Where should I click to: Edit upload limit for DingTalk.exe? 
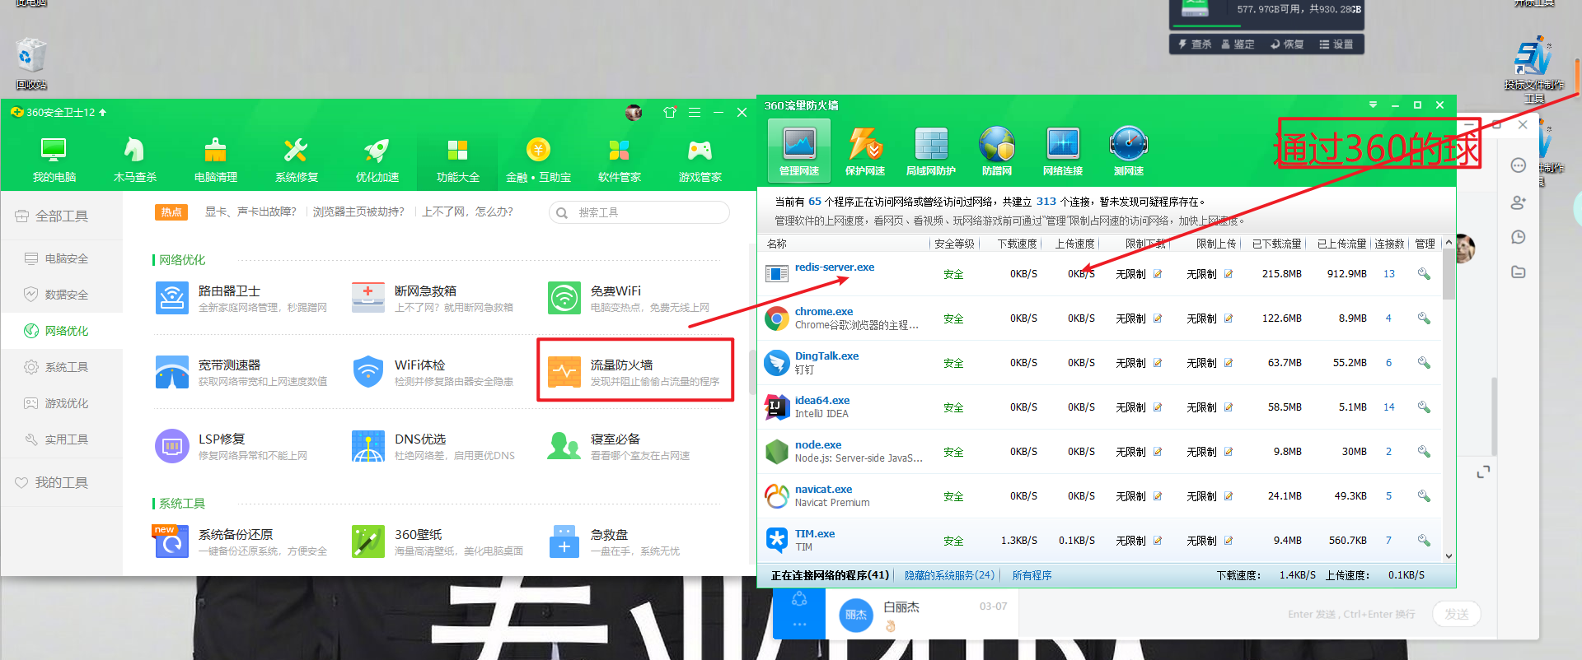coord(1229,363)
